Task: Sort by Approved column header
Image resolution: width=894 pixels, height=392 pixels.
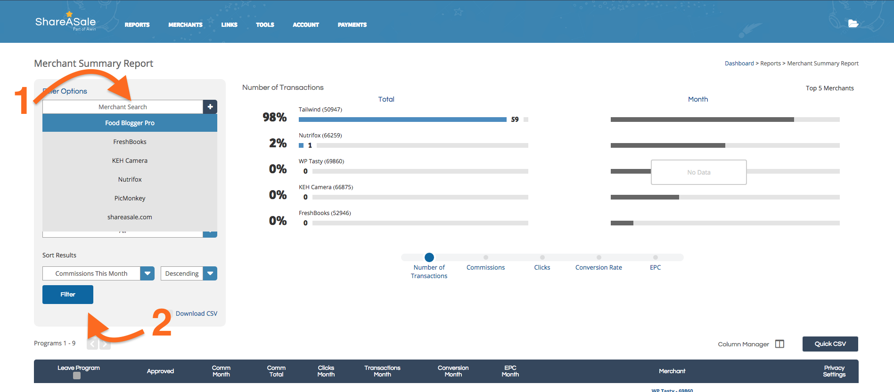Action: tap(160, 371)
